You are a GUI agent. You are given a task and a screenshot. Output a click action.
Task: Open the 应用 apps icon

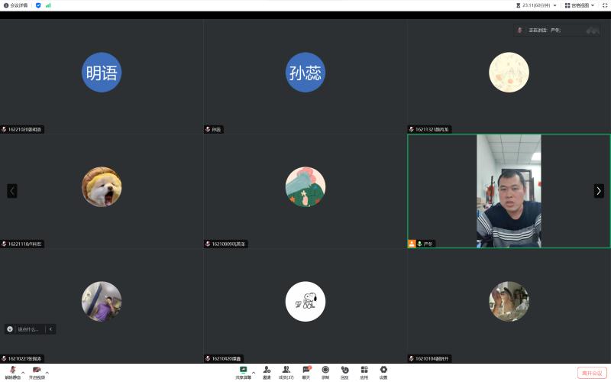[x=364, y=371]
